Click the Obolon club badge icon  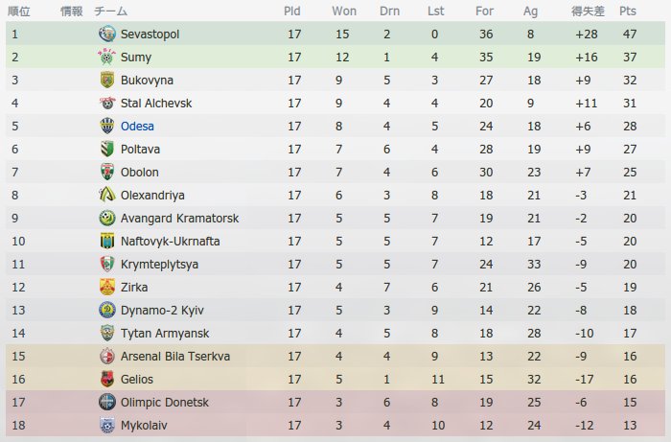coord(107,172)
